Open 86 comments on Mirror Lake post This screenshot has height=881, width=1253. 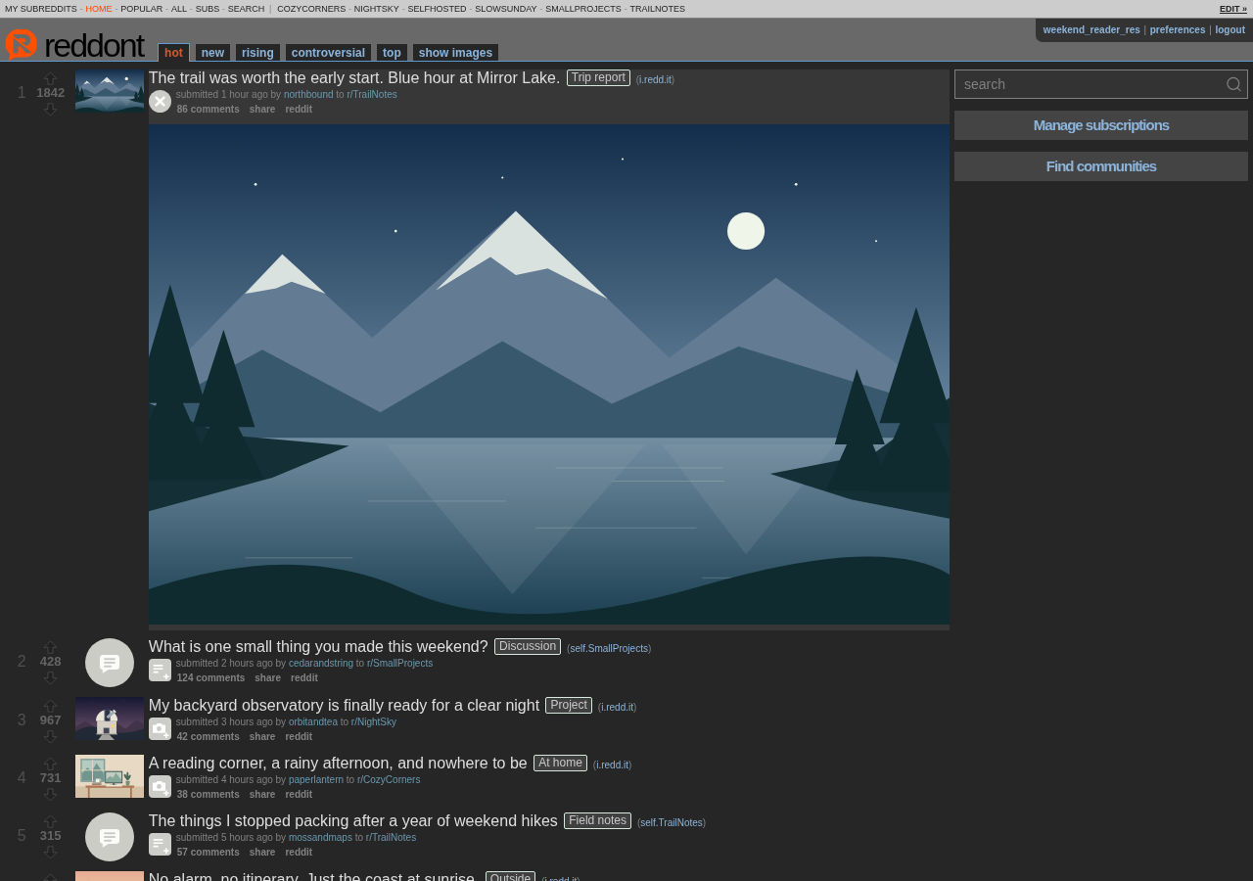point(209,110)
